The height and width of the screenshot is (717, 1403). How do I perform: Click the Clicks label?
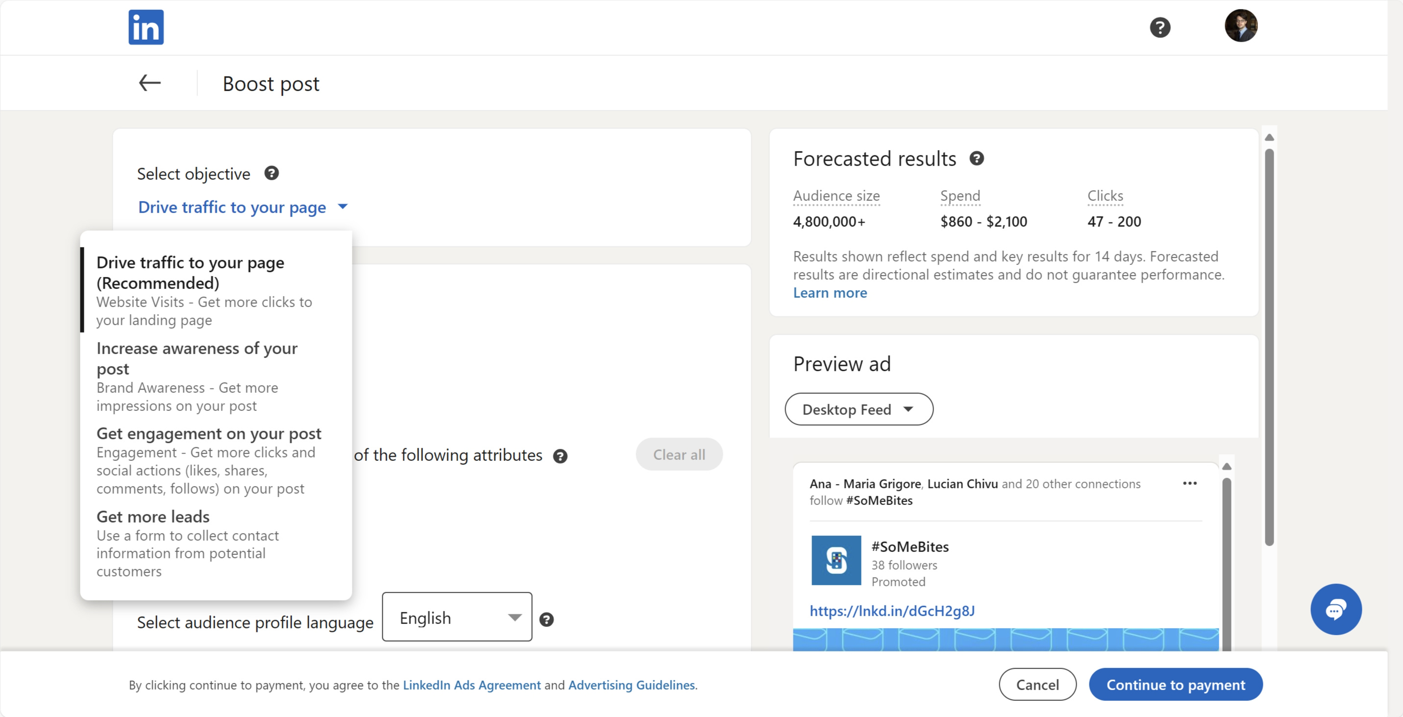(1105, 195)
